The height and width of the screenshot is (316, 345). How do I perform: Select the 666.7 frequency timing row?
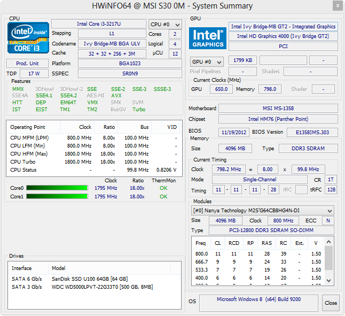258,261
